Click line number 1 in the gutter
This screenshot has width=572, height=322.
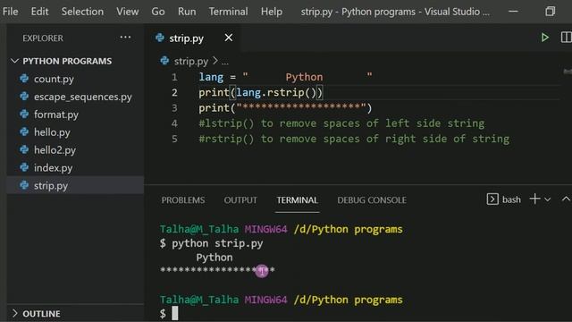174,77
